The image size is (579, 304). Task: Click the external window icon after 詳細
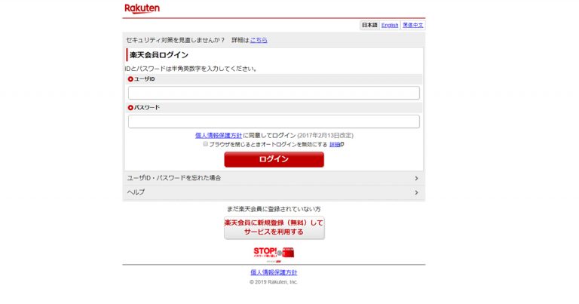pyautogui.click(x=342, y=144)
